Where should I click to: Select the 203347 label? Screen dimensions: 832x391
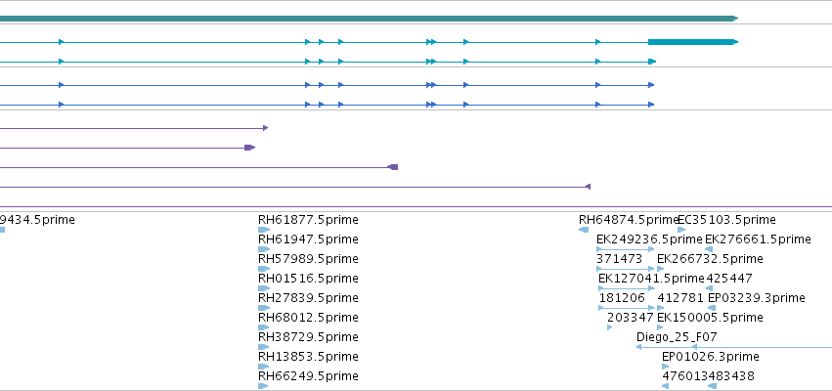[x=631, y=318]
